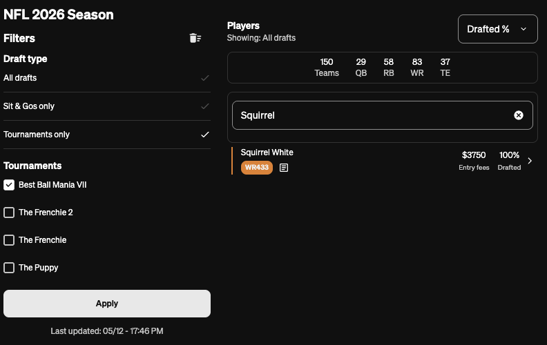The width and height of the screenshot is (547, 345).
Task: Click the 150 Teams count
Action: (327, 67)
